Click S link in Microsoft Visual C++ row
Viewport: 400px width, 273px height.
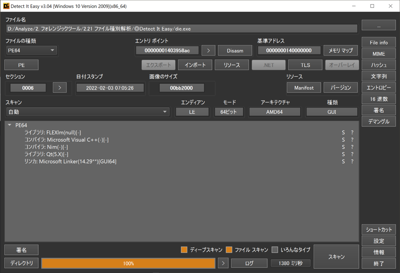(343, 140)
